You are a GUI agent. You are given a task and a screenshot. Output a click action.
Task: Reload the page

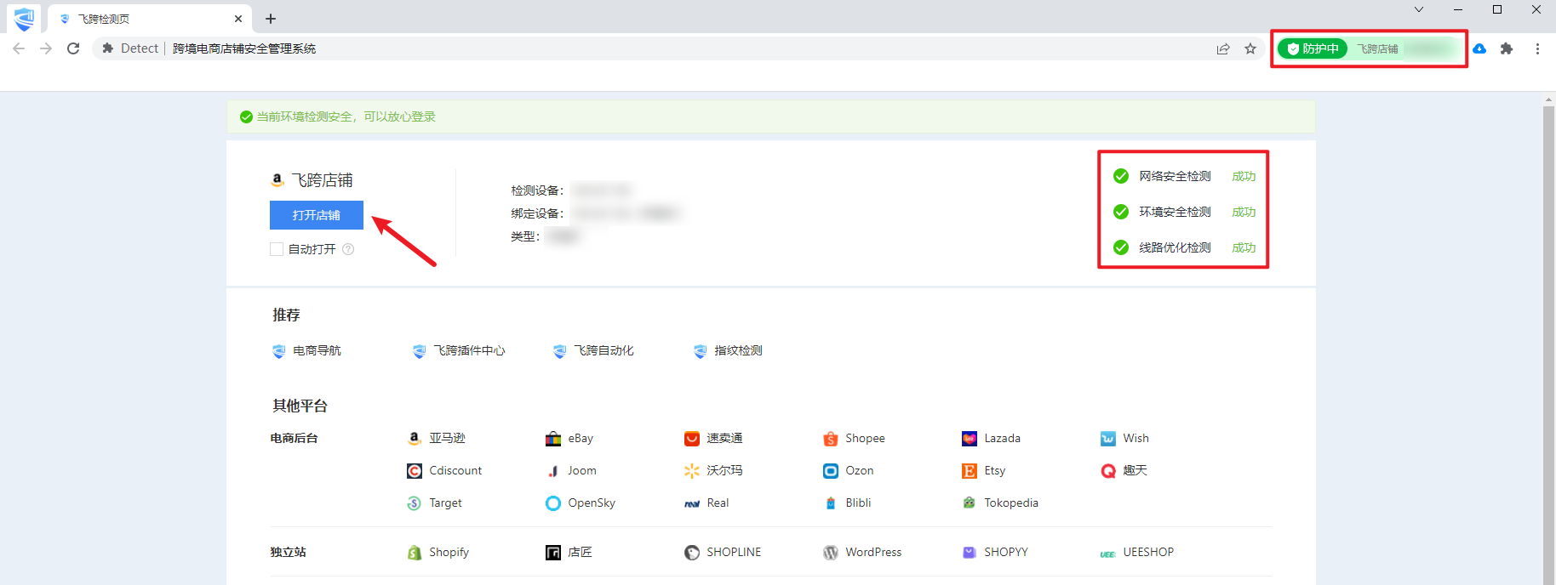73,48
